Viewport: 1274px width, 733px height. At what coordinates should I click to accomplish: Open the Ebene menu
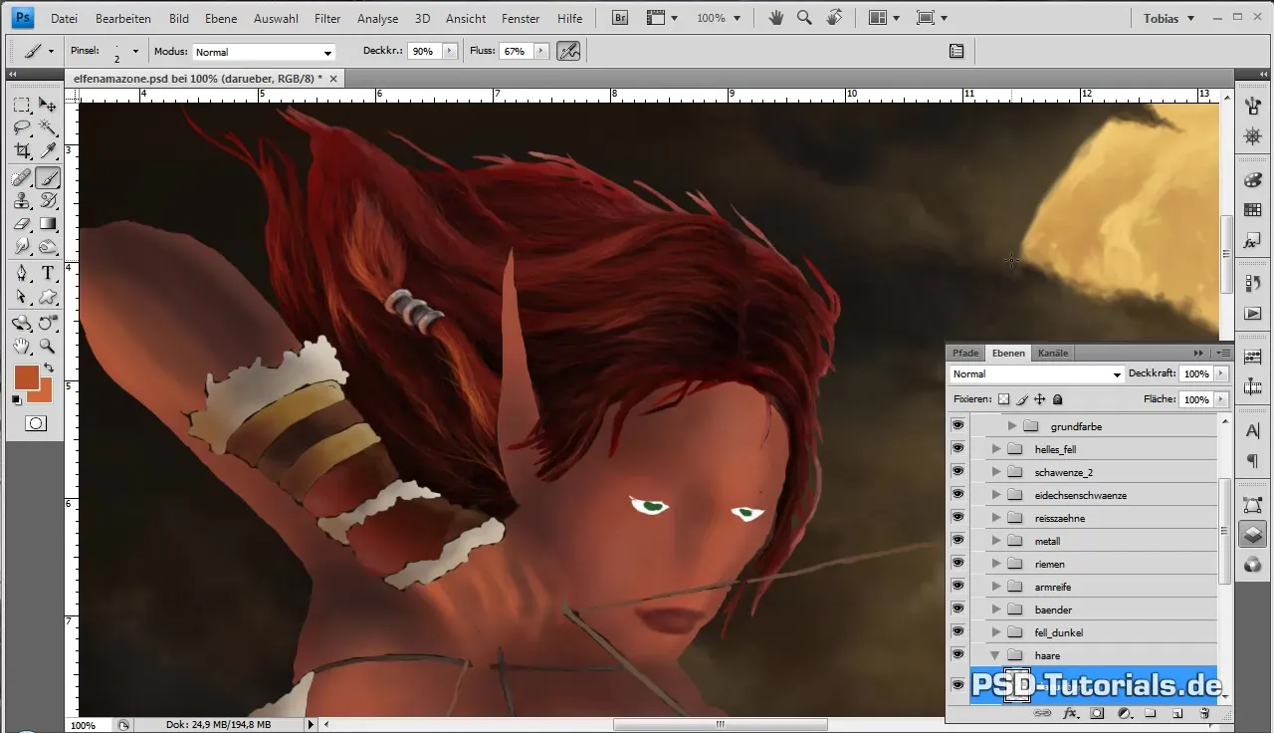pyautogui.click(x=221, y=19)
